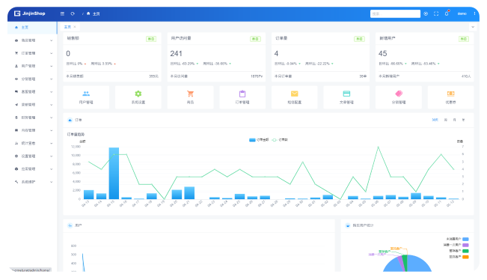487x280 pixels.
Task: Toggle the purple pie chart legend swatch
Action: tap(465, 245)
